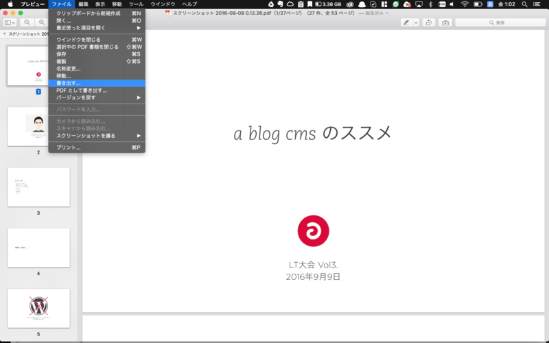Click the battery status icon
The width and height of the screenshot is (549, 343).
point(478,4)
